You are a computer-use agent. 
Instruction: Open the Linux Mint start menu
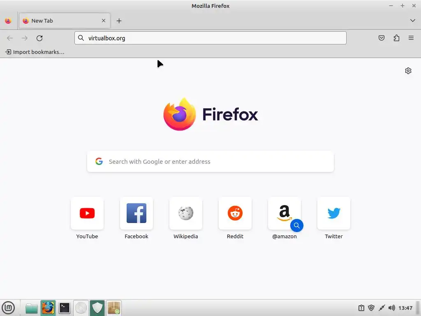pos(8,308)
